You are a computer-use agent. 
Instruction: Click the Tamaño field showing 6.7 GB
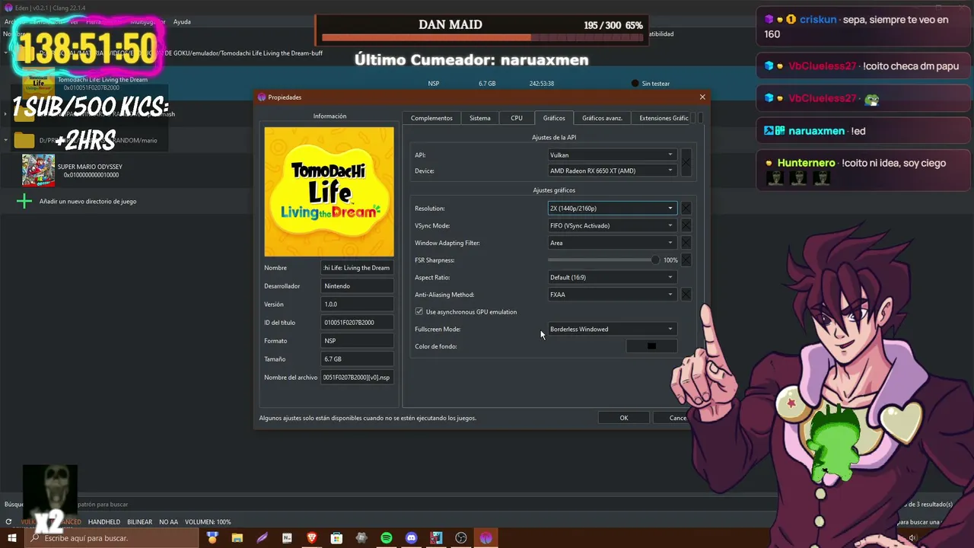click(x=357, y=359)
